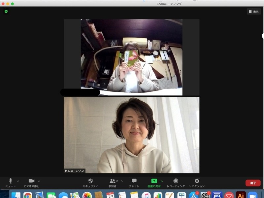Launch Adobe Illustrator from the Dock
Image resolution: width=264 pixels, height=198 pixels.
coord(241,195)
